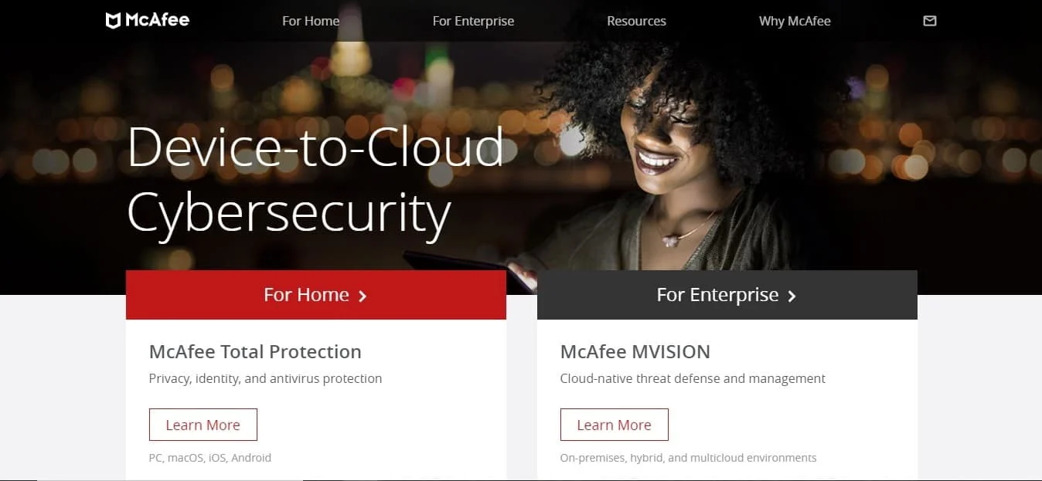Click the chevron on the For Enterprise banner
This screenshot has width=1042, height=481.
[792, 296]
